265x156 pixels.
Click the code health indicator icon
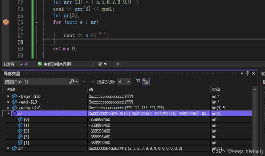tap(26, 64)
